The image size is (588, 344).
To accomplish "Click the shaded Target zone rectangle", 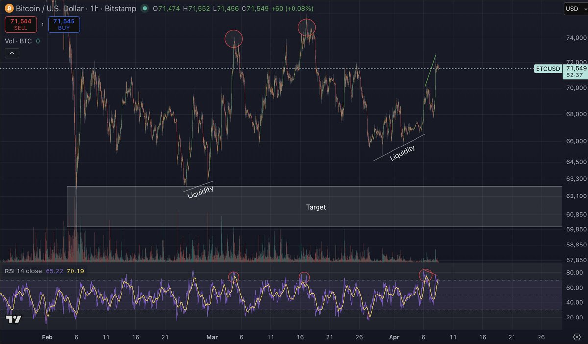I will (316, 207).
